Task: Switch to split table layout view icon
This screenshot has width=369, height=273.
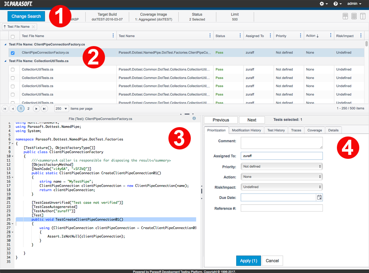Action: pyautogui.click(x=345, y=16)
